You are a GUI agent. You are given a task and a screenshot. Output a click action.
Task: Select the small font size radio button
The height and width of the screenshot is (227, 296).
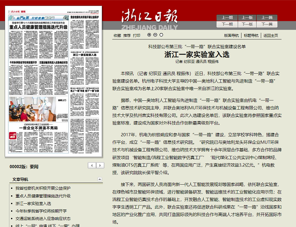coord(161,35)
